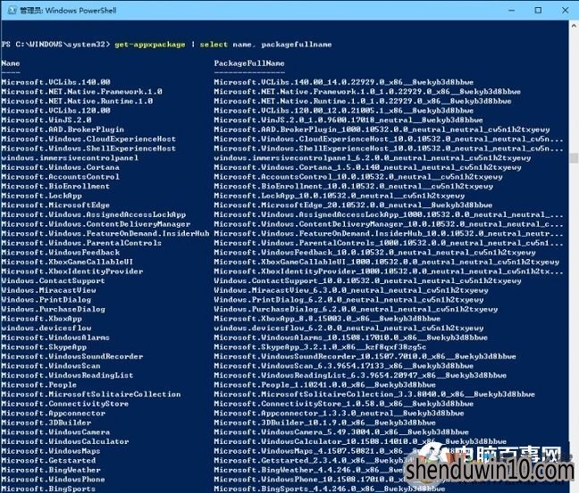The image size is (579, 493).
Task: Click the vertical scrollbar thumb
Action: 574,158
